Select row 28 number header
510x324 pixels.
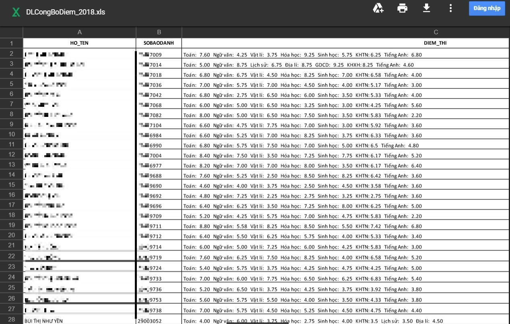click(x=11, y=320)
